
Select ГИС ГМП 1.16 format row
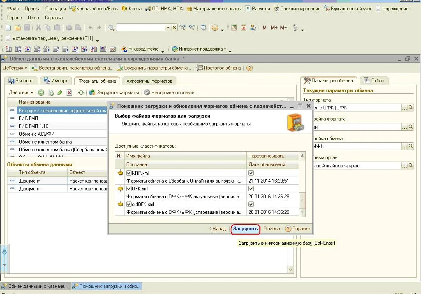click(58, 126)
